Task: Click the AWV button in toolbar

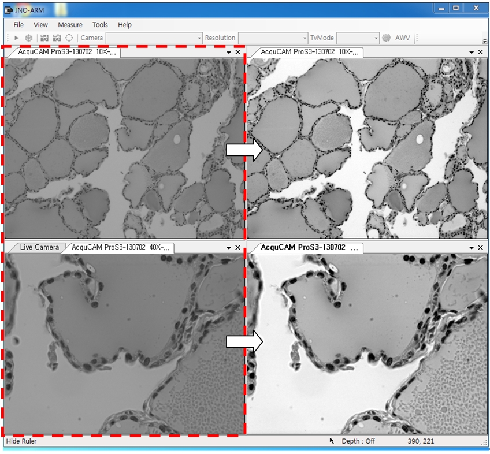Action: pyautogui.click(x=403, y=38)
